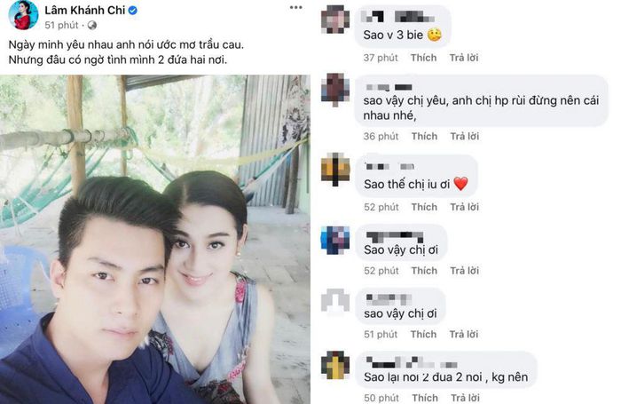Open avatar of 'Sao v 3 bie' commenter

point(335,20)
